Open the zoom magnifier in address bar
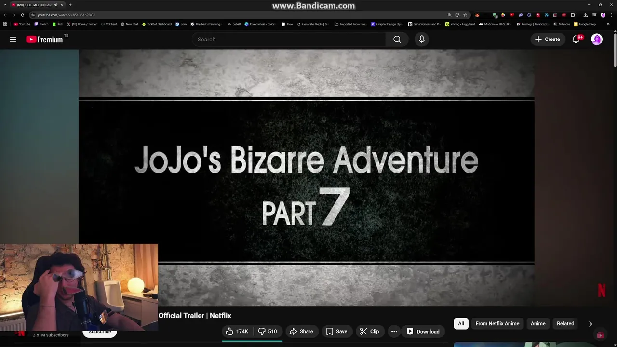617x347 pixels. coord(450,15)
